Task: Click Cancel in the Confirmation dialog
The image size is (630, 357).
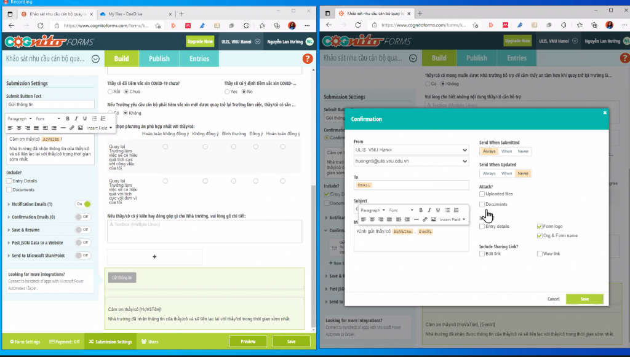Action: (553, 299)
